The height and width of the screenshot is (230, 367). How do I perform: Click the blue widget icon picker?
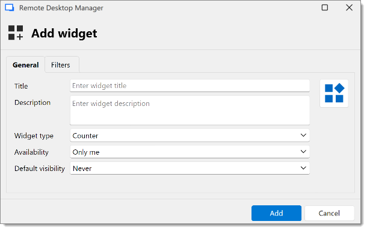[x=334, y=93]
